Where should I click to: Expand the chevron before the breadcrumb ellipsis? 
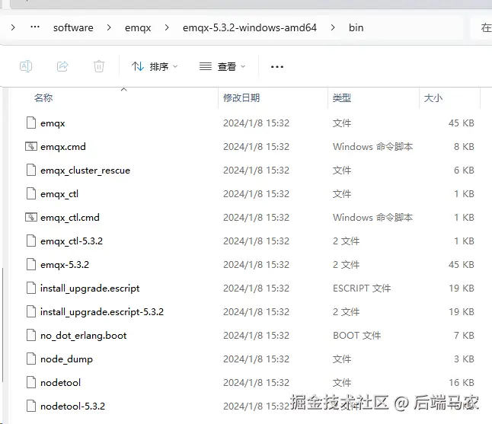tap(13, 27)
